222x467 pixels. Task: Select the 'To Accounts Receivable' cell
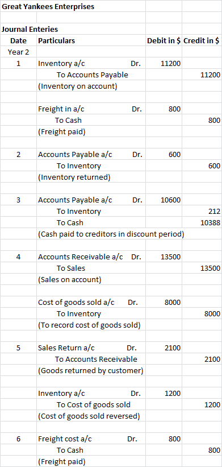[96, 359]
